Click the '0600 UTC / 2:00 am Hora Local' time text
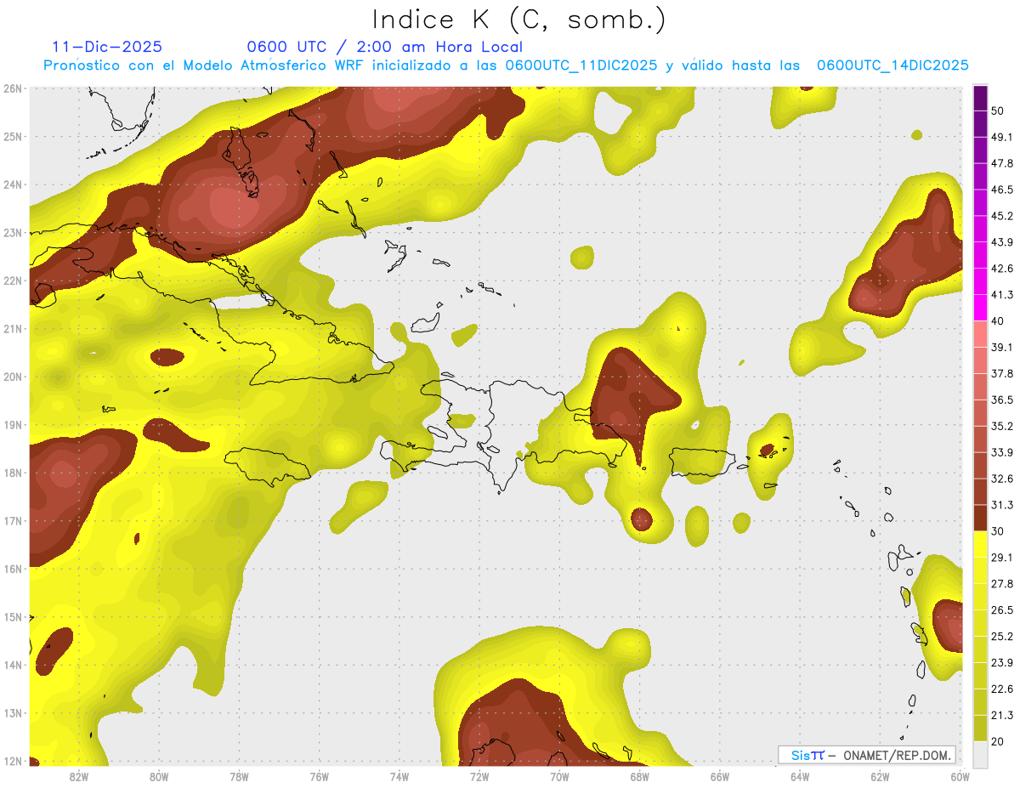 [384, 47]
